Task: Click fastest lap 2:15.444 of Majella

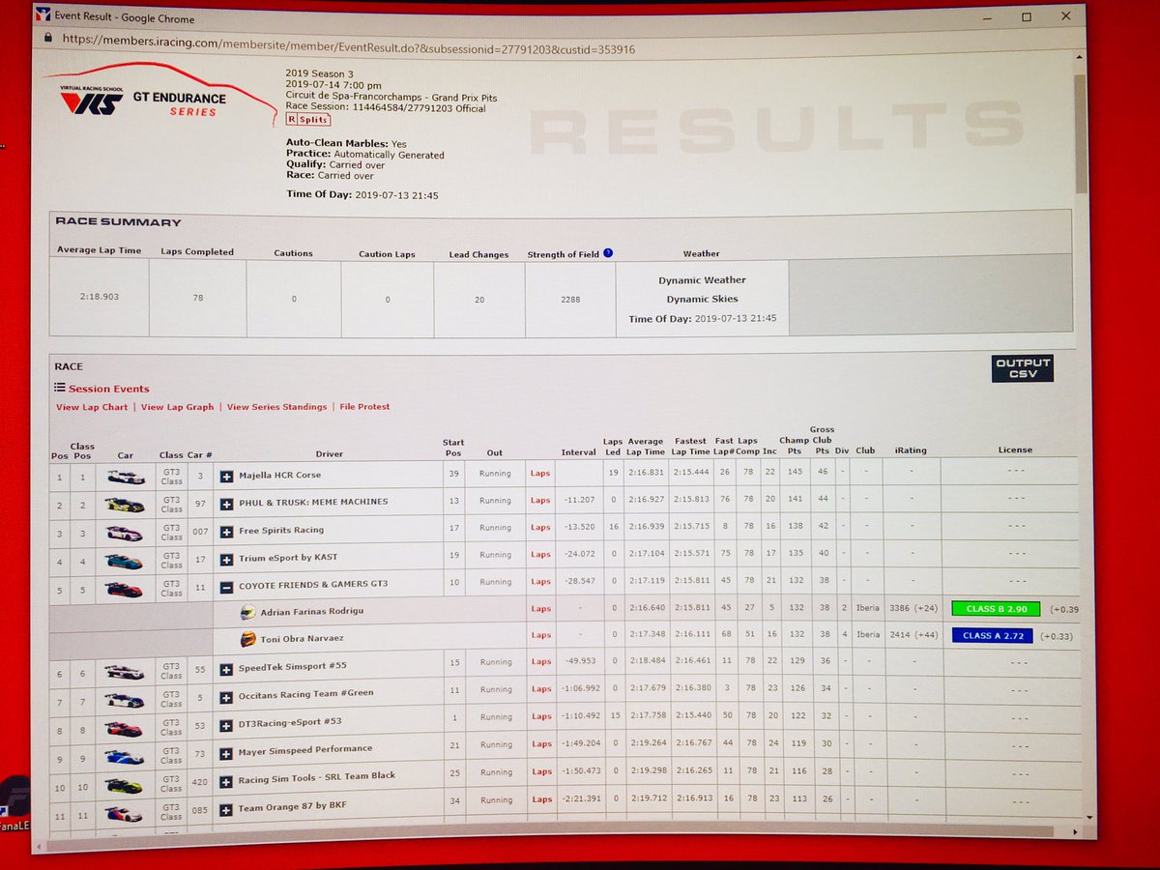Action: tap(691, 473)
